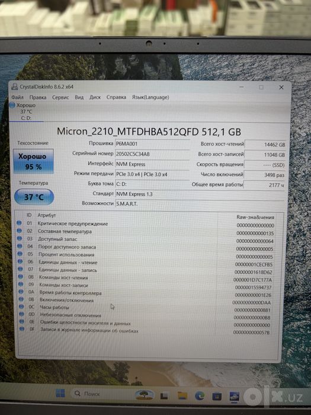This screenshot has width=311, height=415.
Task: Open the Вид menu
Action: pos(79,97)
